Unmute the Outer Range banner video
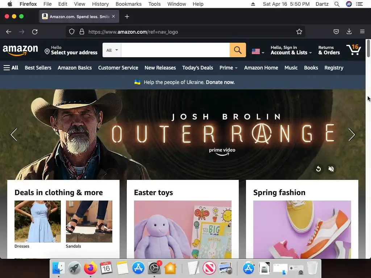The width and height of the screenshot is (371, 278). [331, 169]
